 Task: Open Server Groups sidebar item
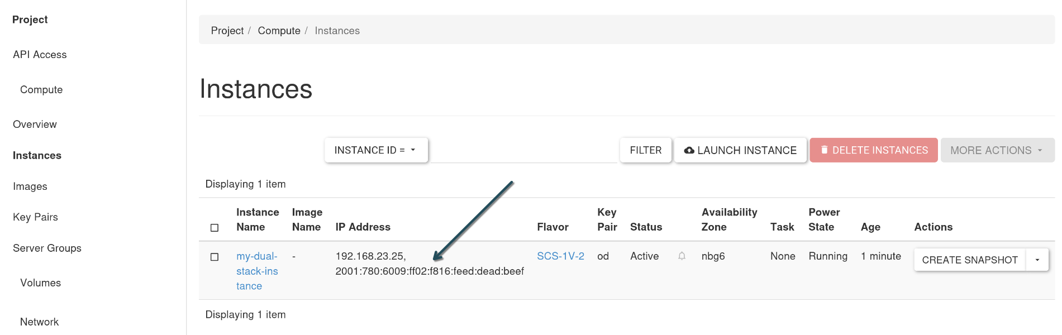(47, 248)
